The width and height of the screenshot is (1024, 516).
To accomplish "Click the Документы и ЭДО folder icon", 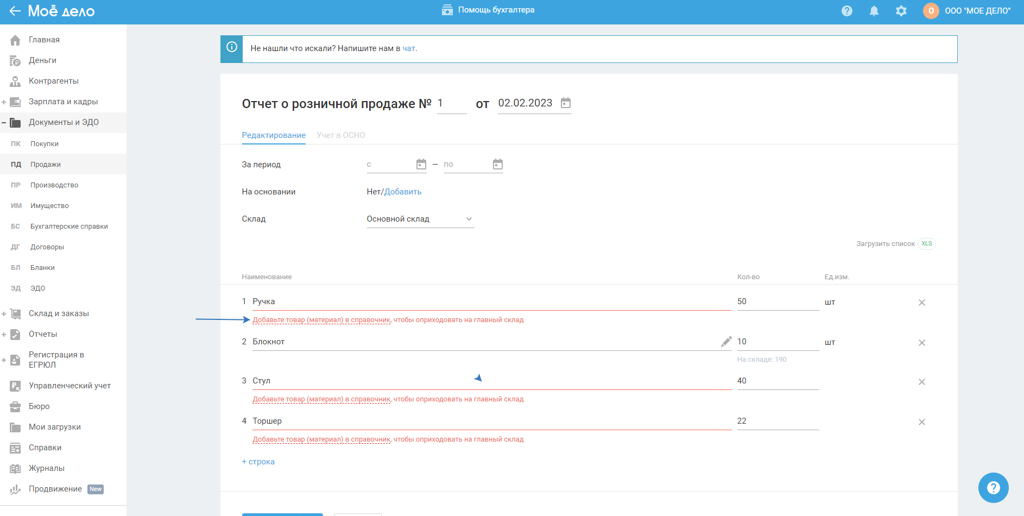I will 15,122.
